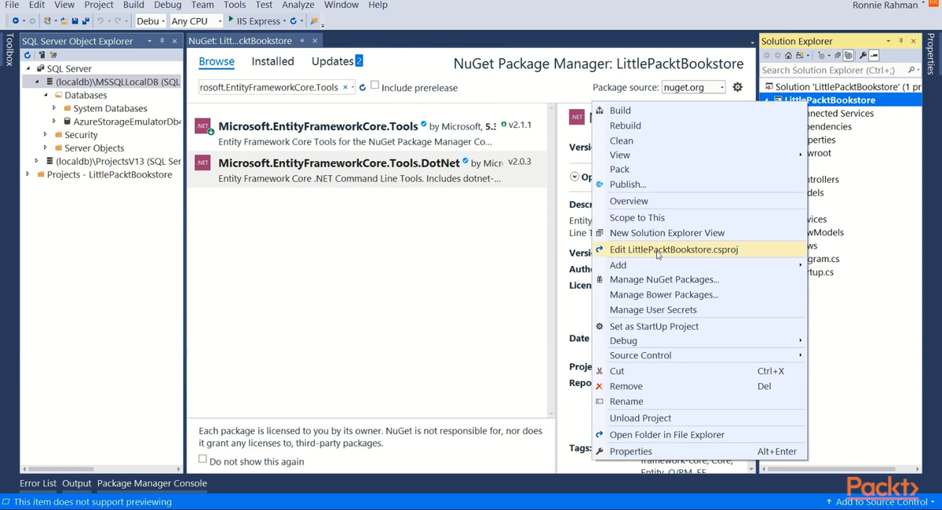
Task: Collapse the SQL Server tree node
Action: click(29, 68)
